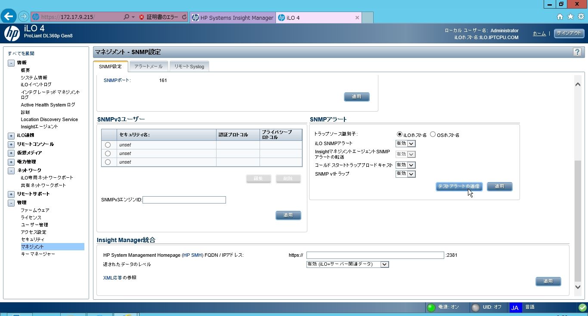
Task: Apply the SNMP port setting with 適用
Action: [356, 97]
